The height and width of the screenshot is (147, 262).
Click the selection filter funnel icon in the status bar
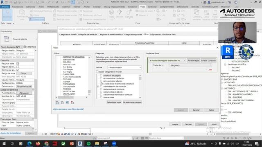pos(248,138)
